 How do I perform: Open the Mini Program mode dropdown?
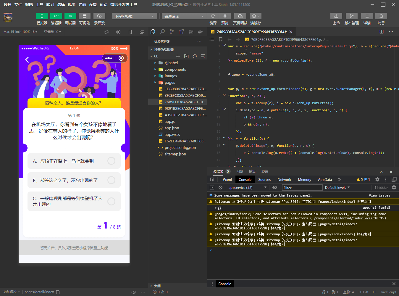[134, 16]
